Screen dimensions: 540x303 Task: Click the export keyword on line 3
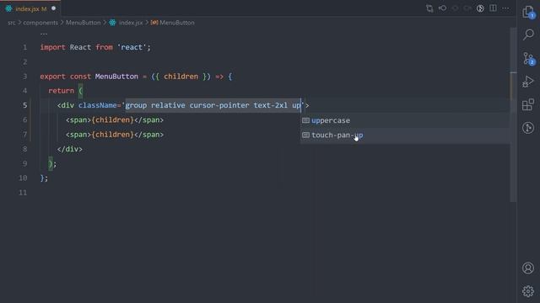(52, 77)
